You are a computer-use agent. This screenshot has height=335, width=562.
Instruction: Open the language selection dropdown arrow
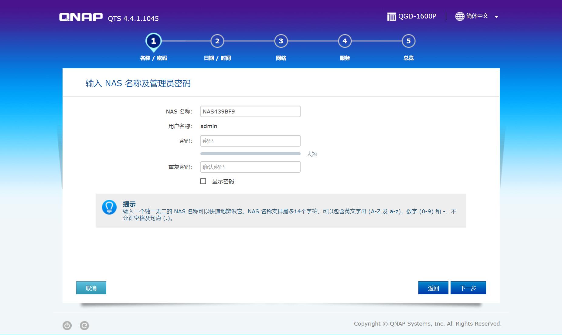coord(497,16)
